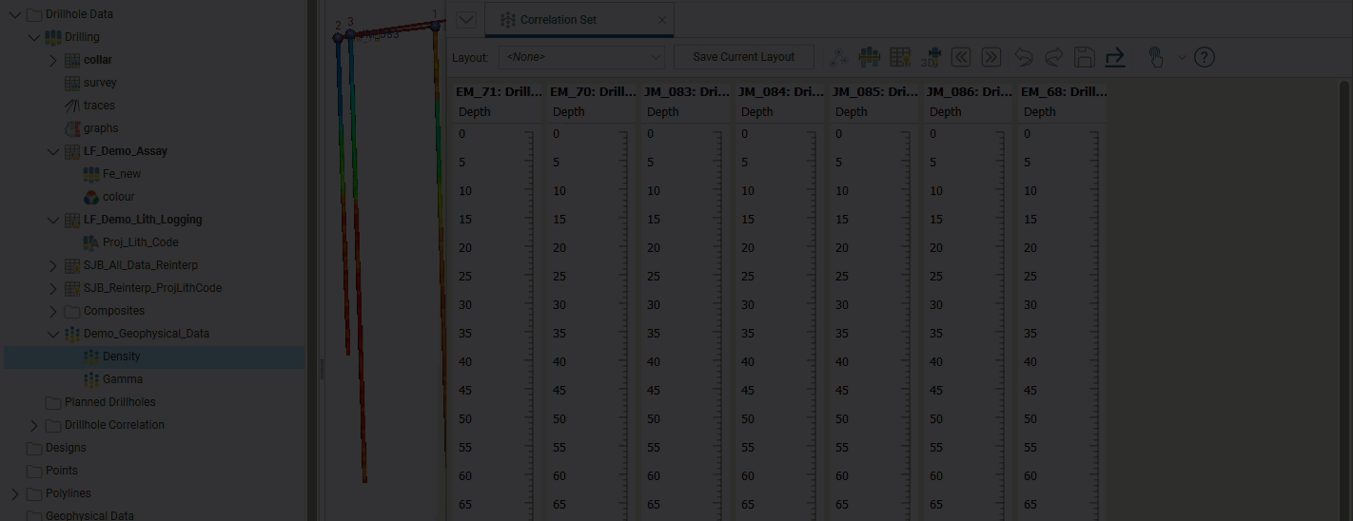Switch to the Correlation Set tab
Image resolution: width=1353 pixels, height=521 pixels.
[558, 20]
